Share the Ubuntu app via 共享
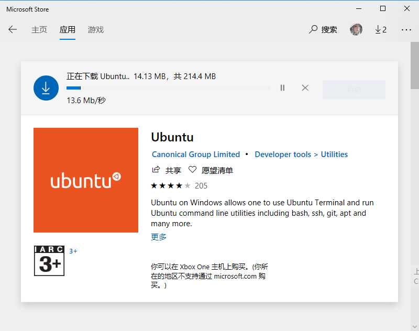419x331 pixels. click(x=167, y=170)
